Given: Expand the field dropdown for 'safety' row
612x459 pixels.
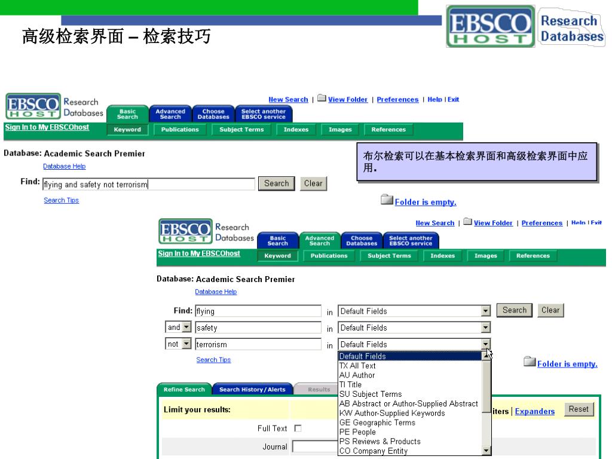Looking at the screenshot, I should [485, 328].
